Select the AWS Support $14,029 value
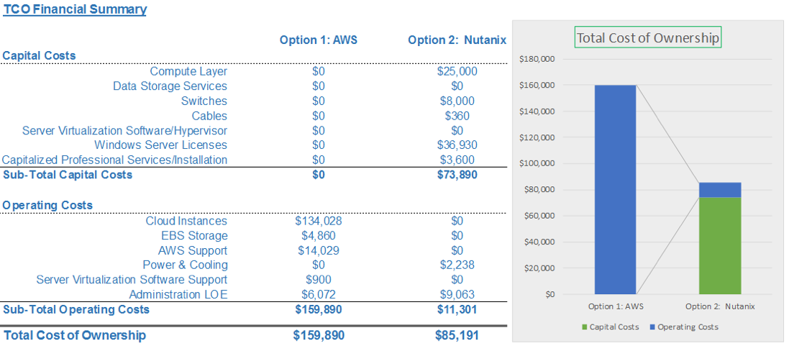Viewport: 789px width, 351px height. (319, 250)
